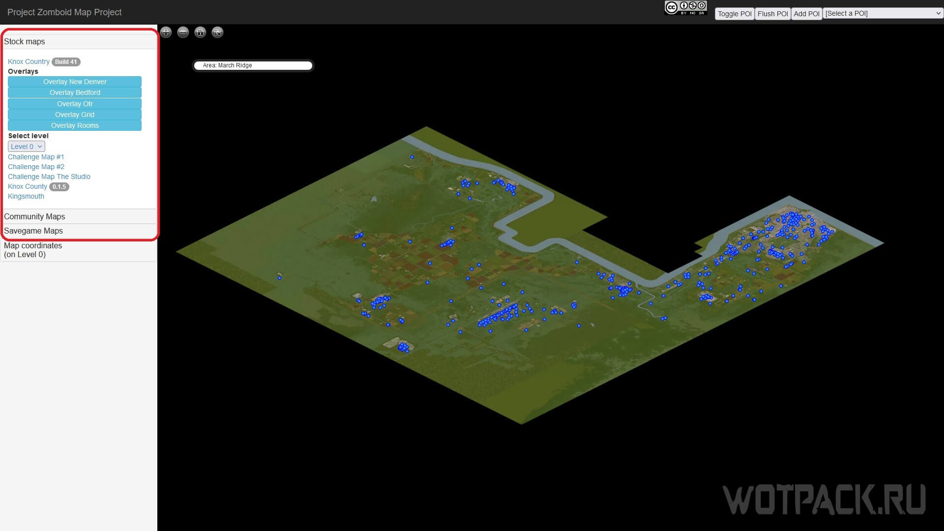Click the Flush POI button
944x531 pixels.
(x=772, y=14)
